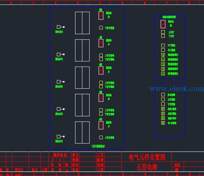Click the 上行按钮 symbol below stop button
Screen dimensions: 204x176
[x=163, y=99]
